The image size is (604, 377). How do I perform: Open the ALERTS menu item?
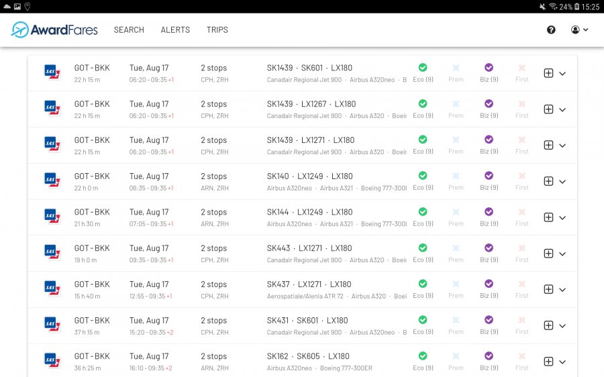tap(175, 30)
